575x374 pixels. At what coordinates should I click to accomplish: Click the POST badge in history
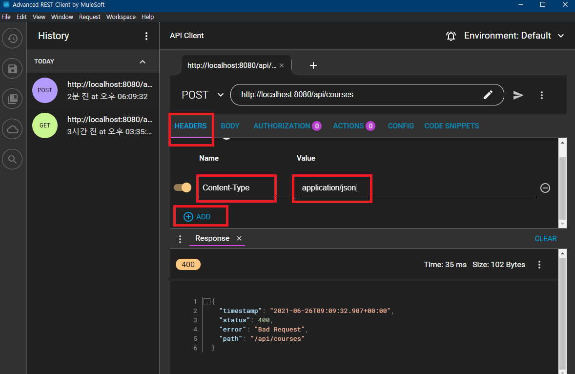[x=45, y=90]
